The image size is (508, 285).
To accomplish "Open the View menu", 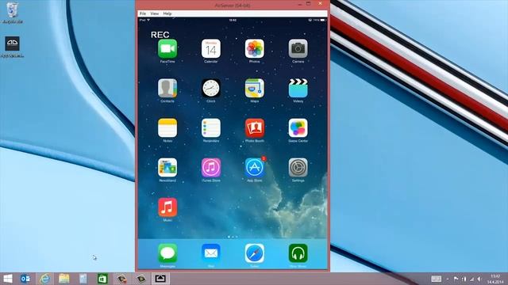I will (155, 13).
